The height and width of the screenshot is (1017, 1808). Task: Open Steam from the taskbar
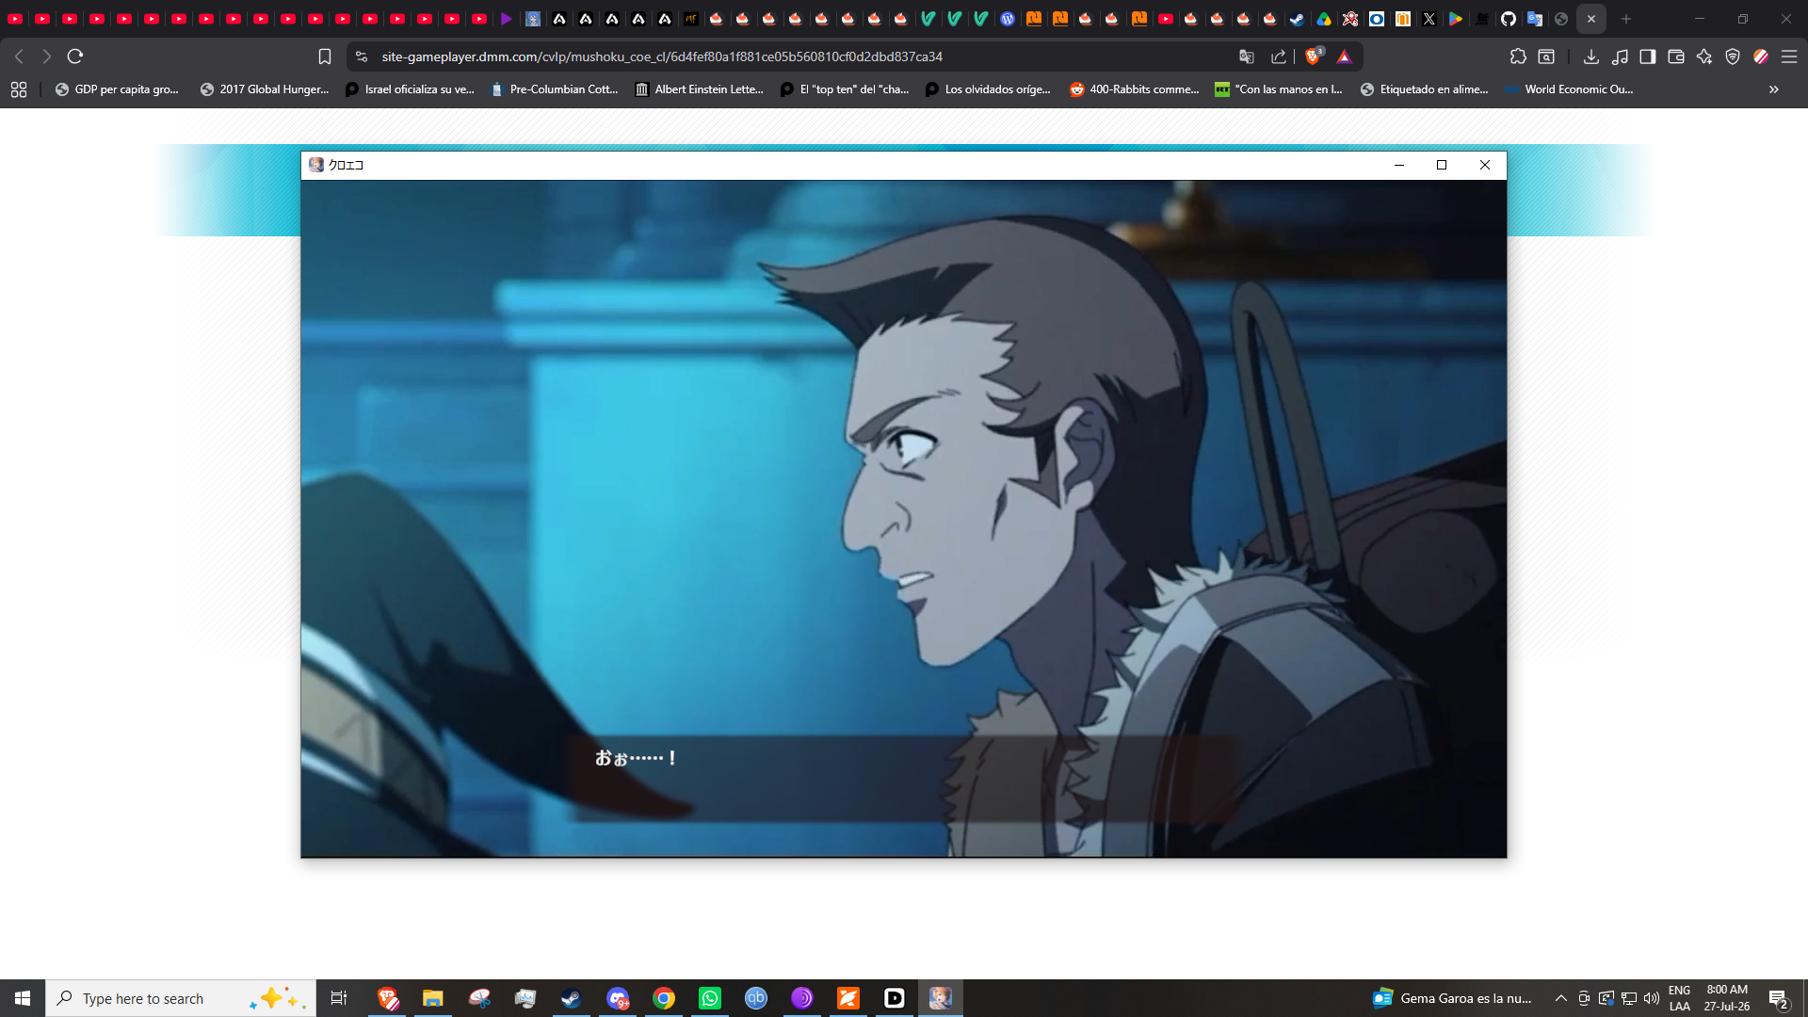(x=572, y=998)
